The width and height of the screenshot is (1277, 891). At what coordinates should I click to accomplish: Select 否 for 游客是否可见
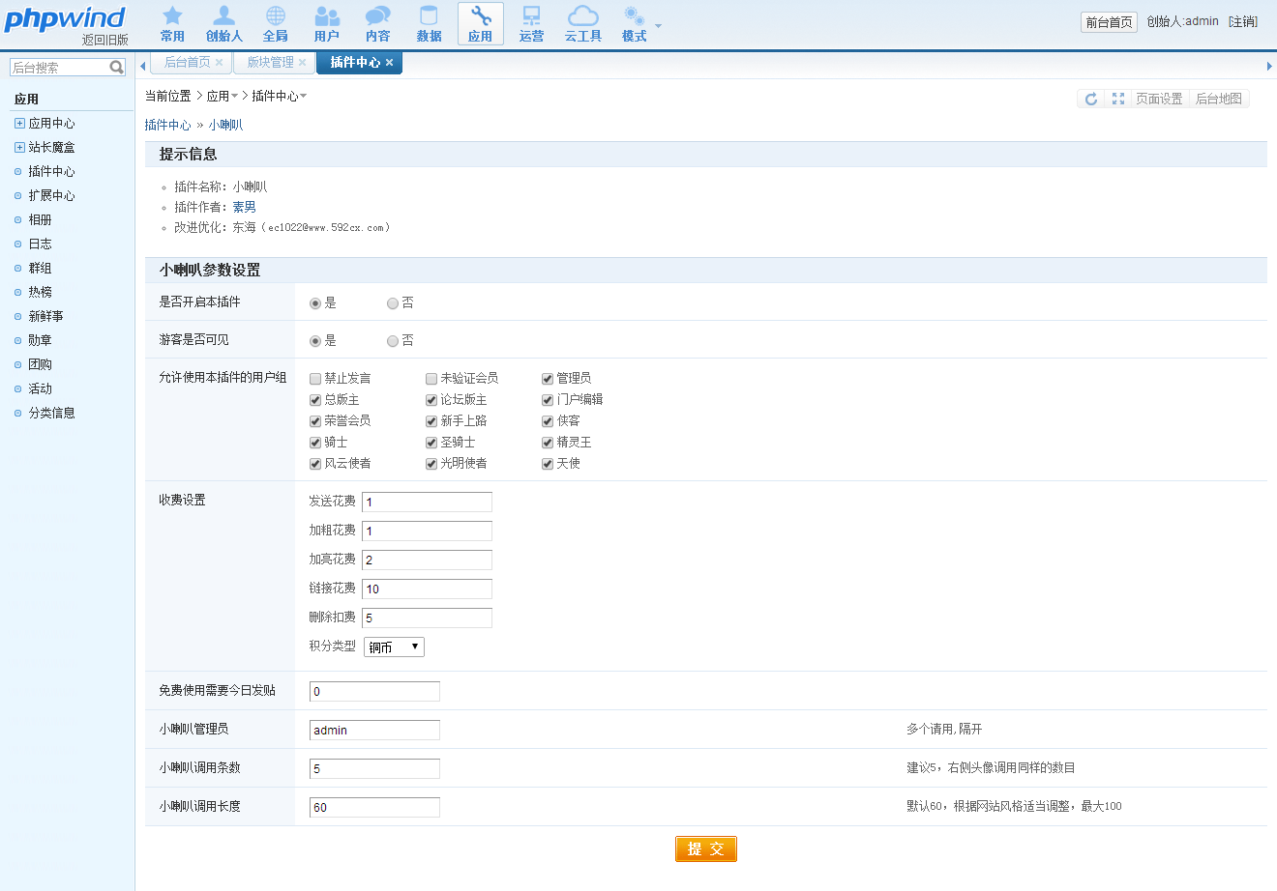pos(393,341)
